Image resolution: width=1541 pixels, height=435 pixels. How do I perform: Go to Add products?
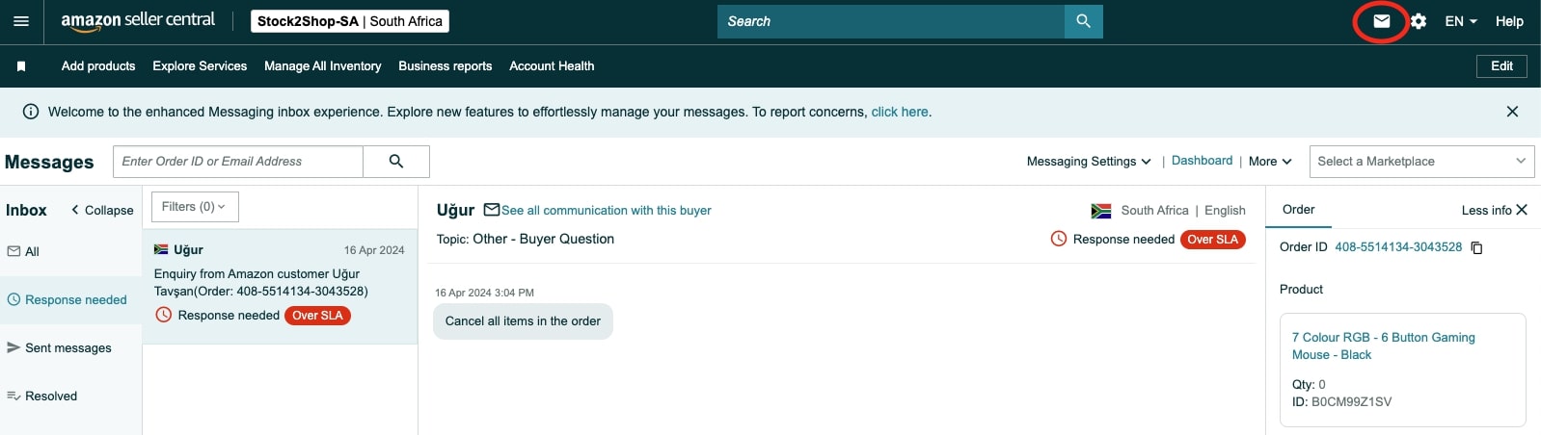(x=98, y=66)
